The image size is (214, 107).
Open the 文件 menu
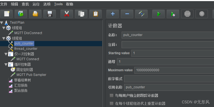tap(4, 4)
